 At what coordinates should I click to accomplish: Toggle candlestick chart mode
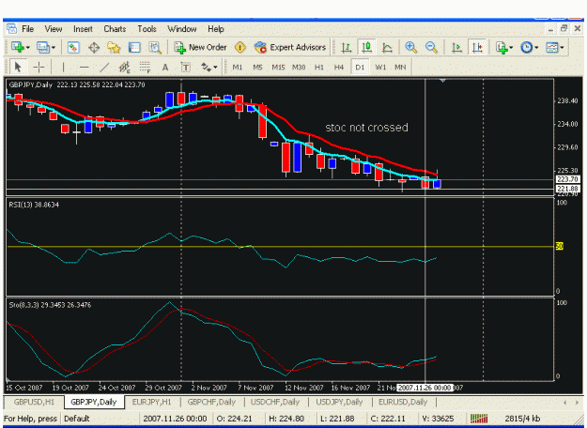[367, 48]
